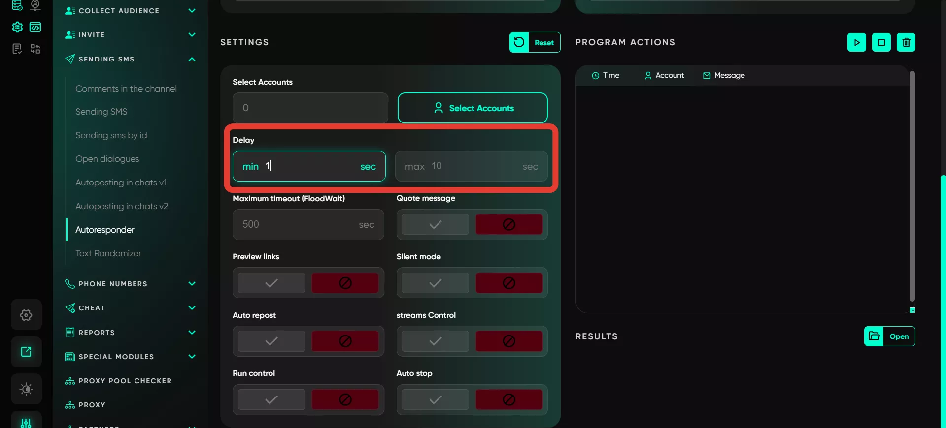The width and height of the screenshot is (946, 428).
Task: Disable Silent mode with red block button
Action: coord(509,283)
